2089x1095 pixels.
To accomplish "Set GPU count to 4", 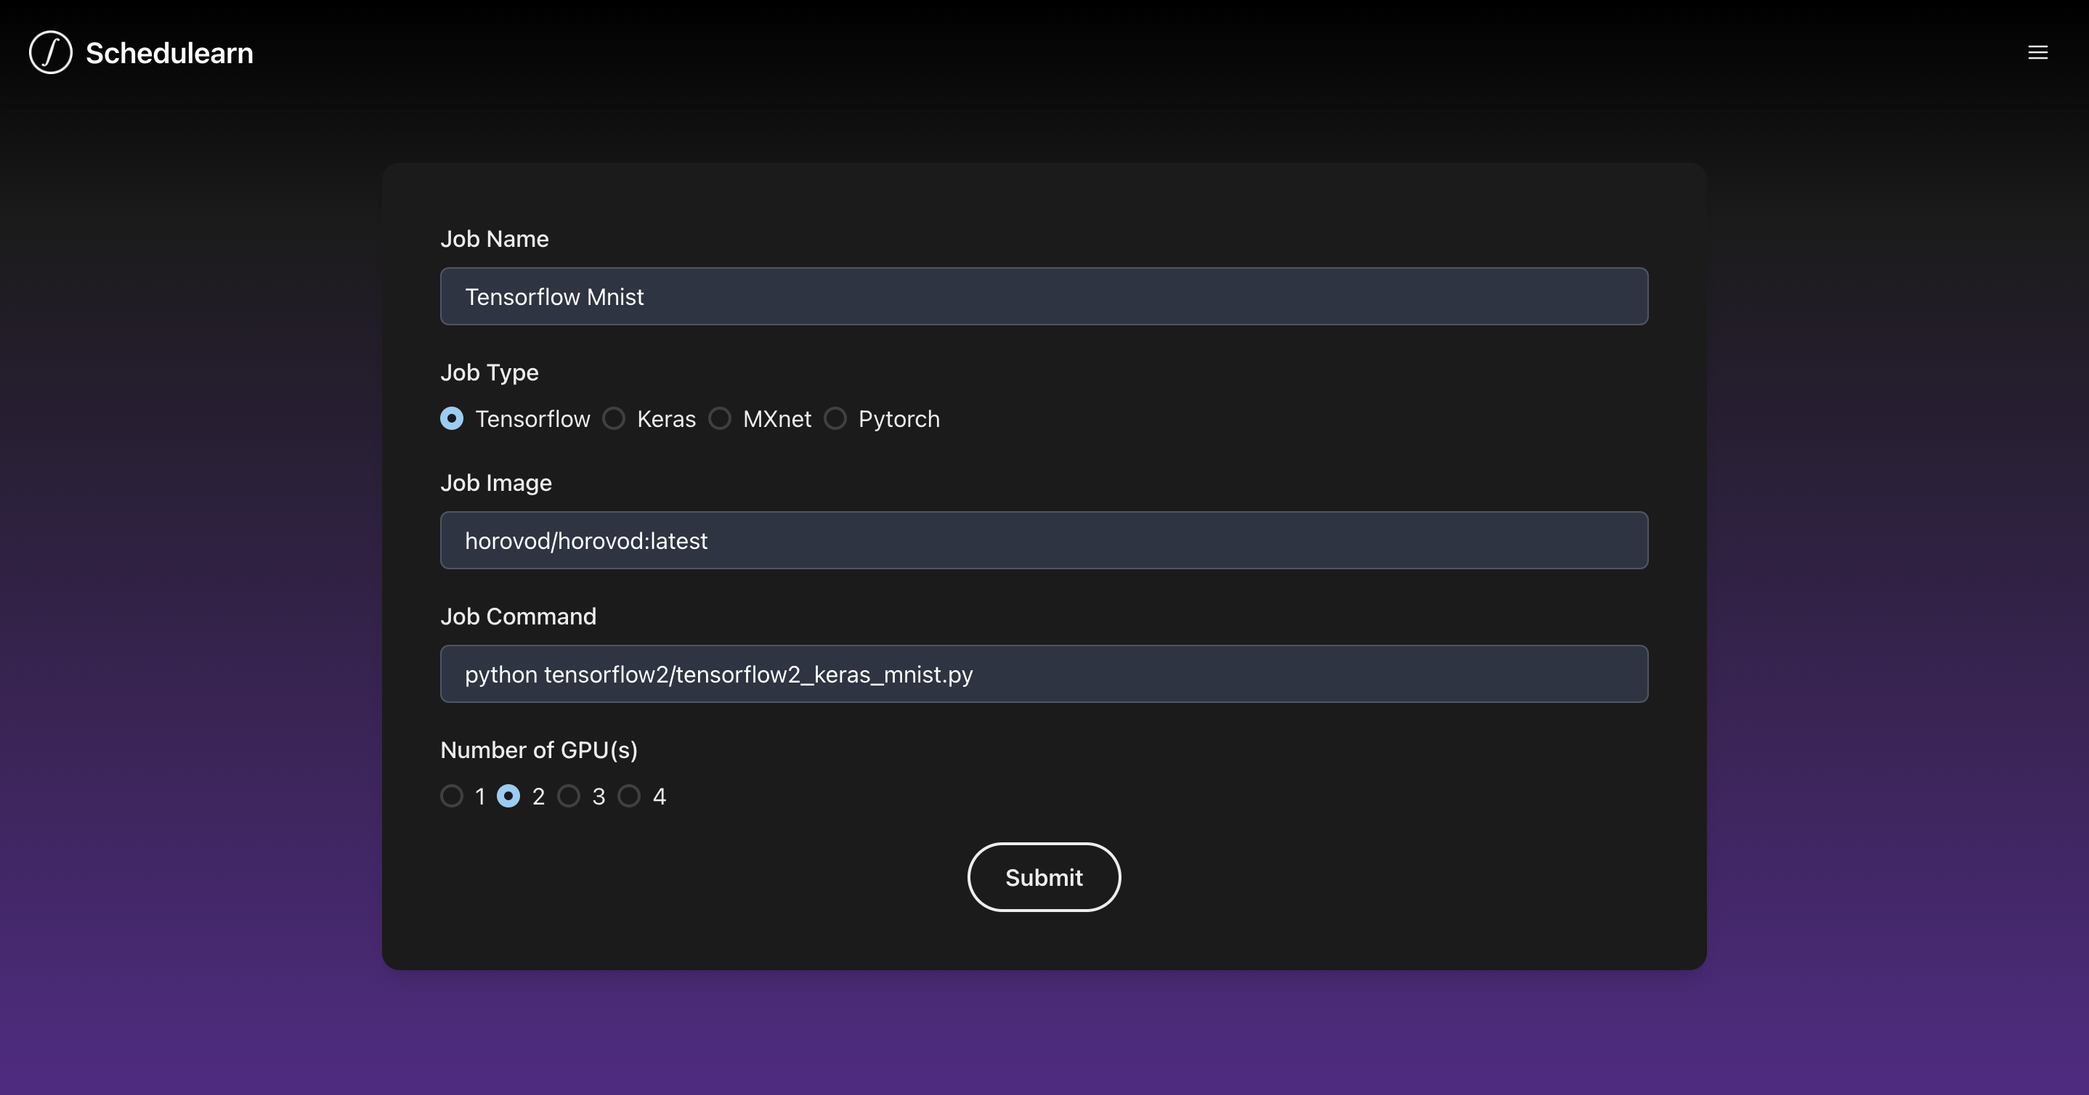I will coord(629,796).
